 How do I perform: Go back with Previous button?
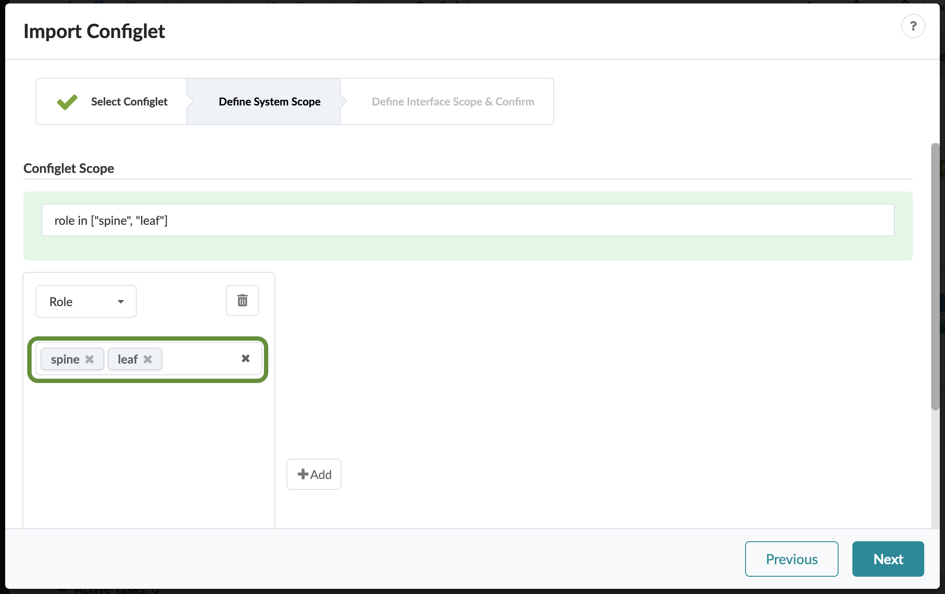791,559
